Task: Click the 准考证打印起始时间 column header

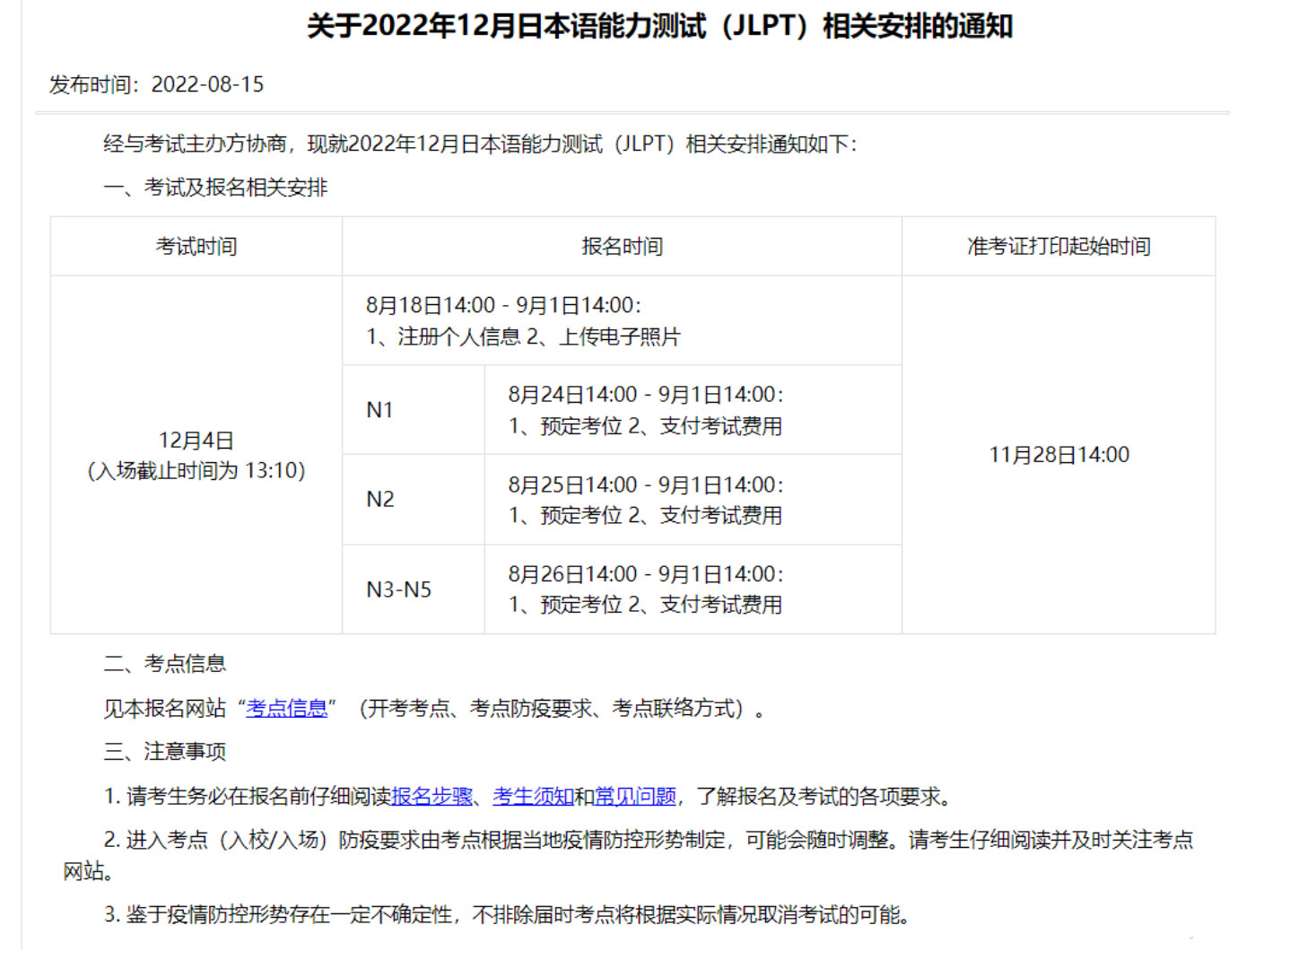Action: 1059,246
